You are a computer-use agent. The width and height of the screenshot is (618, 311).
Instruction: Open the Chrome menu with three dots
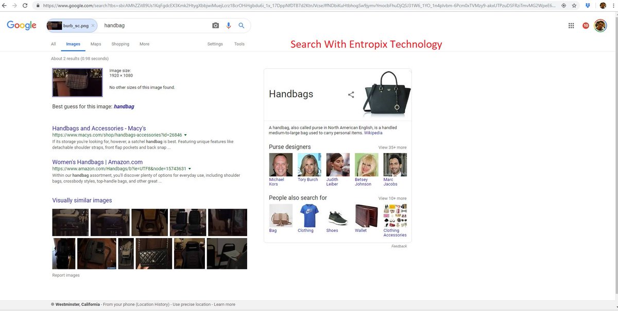click(613, 5)
